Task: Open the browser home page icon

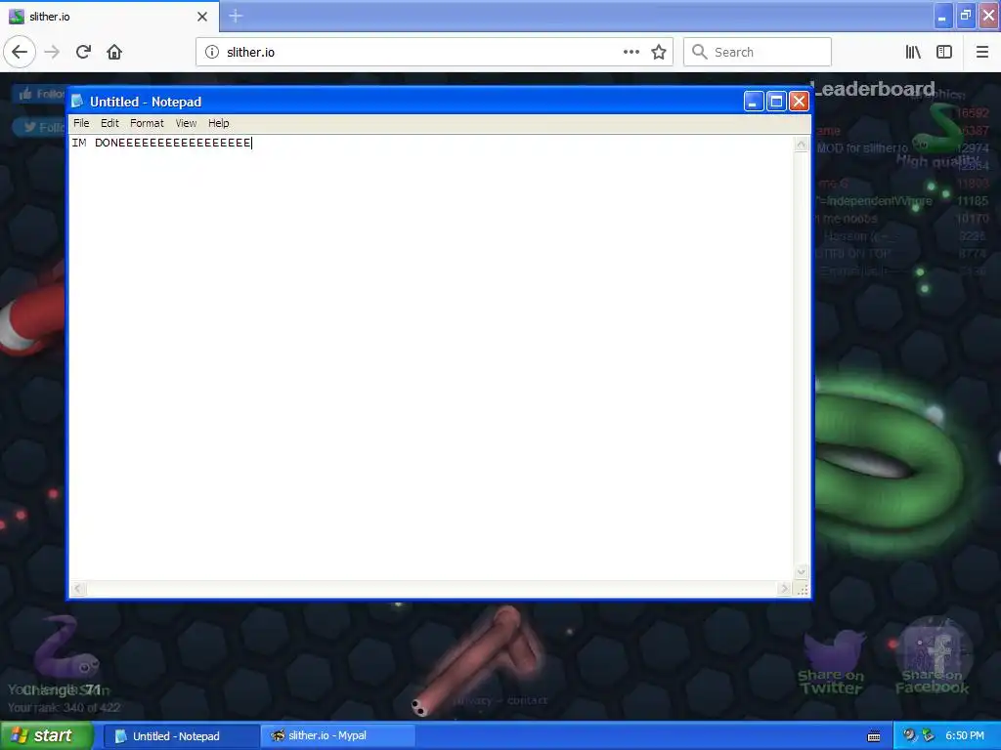Action: (x=114, y=52)
